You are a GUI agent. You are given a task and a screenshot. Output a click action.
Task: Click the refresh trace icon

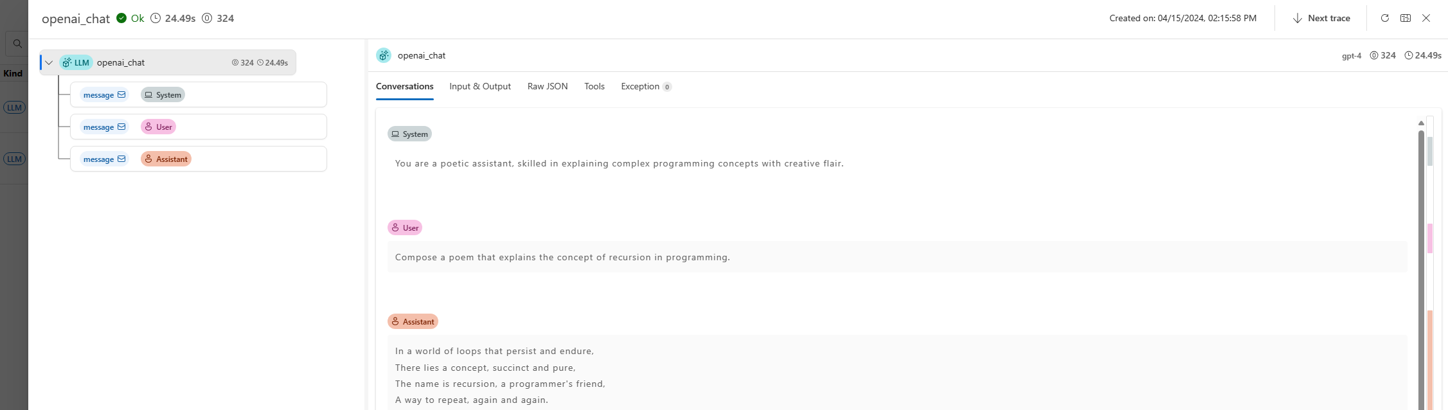click(x=1385, y=18)
